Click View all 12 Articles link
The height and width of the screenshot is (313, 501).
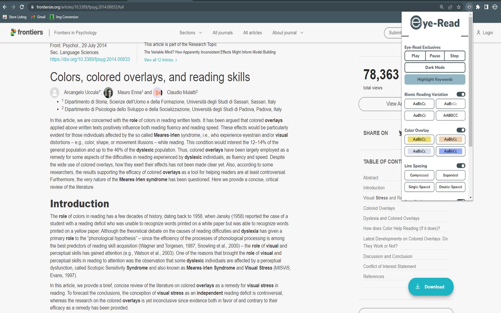(x=160, y=60)
